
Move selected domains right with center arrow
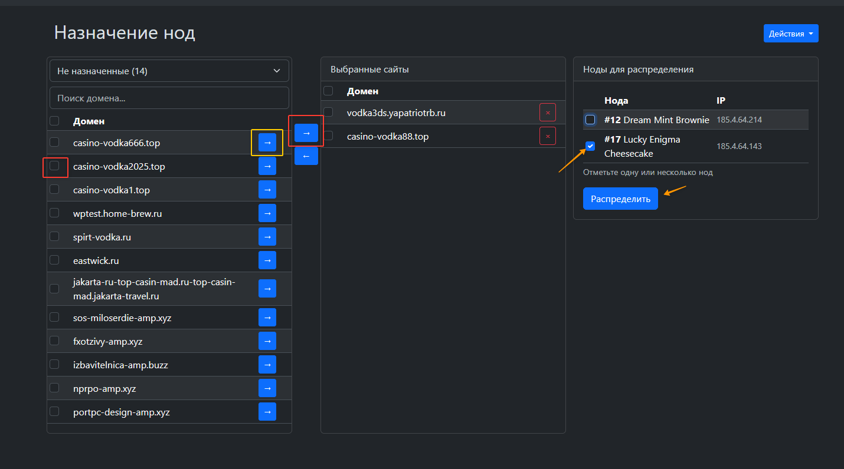point(306,133)
